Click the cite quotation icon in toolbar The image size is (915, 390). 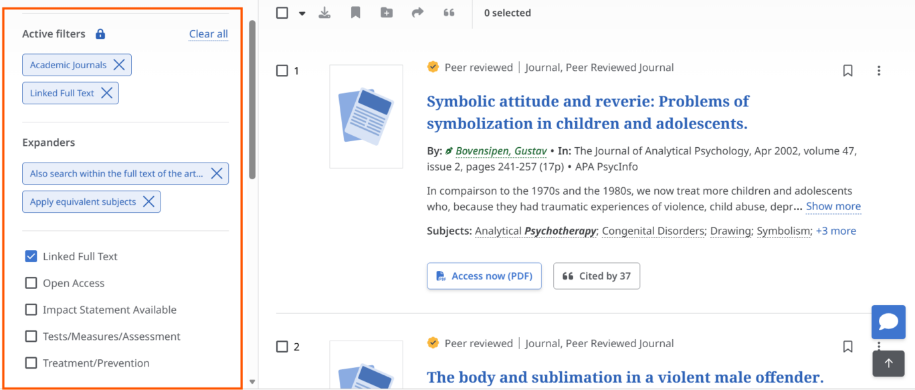click(449, 13)
